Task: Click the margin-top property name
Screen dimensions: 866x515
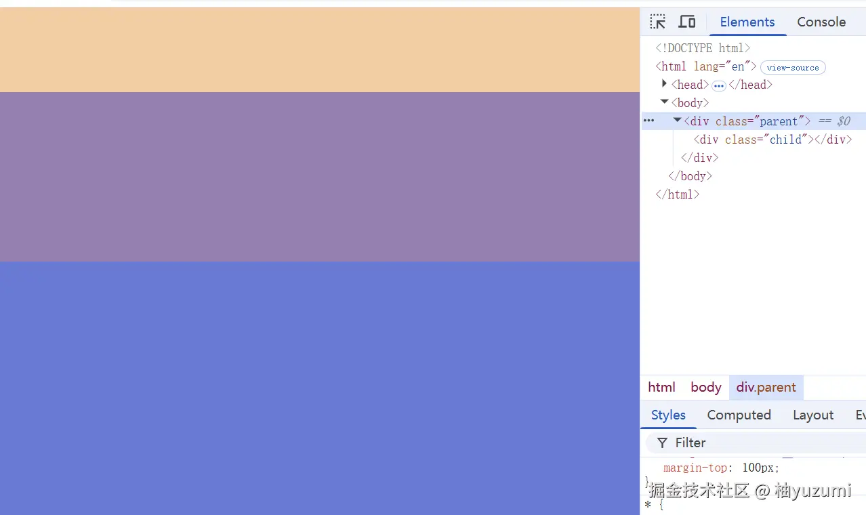Action: point(695,468)
